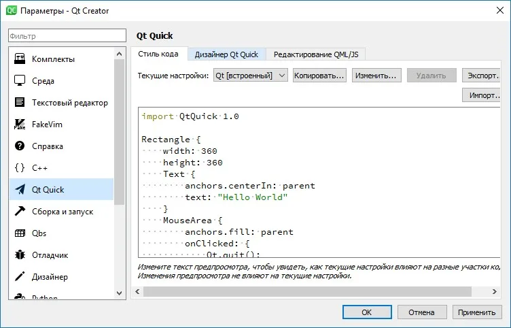Click the Фильтр input field

pos(67,35)
